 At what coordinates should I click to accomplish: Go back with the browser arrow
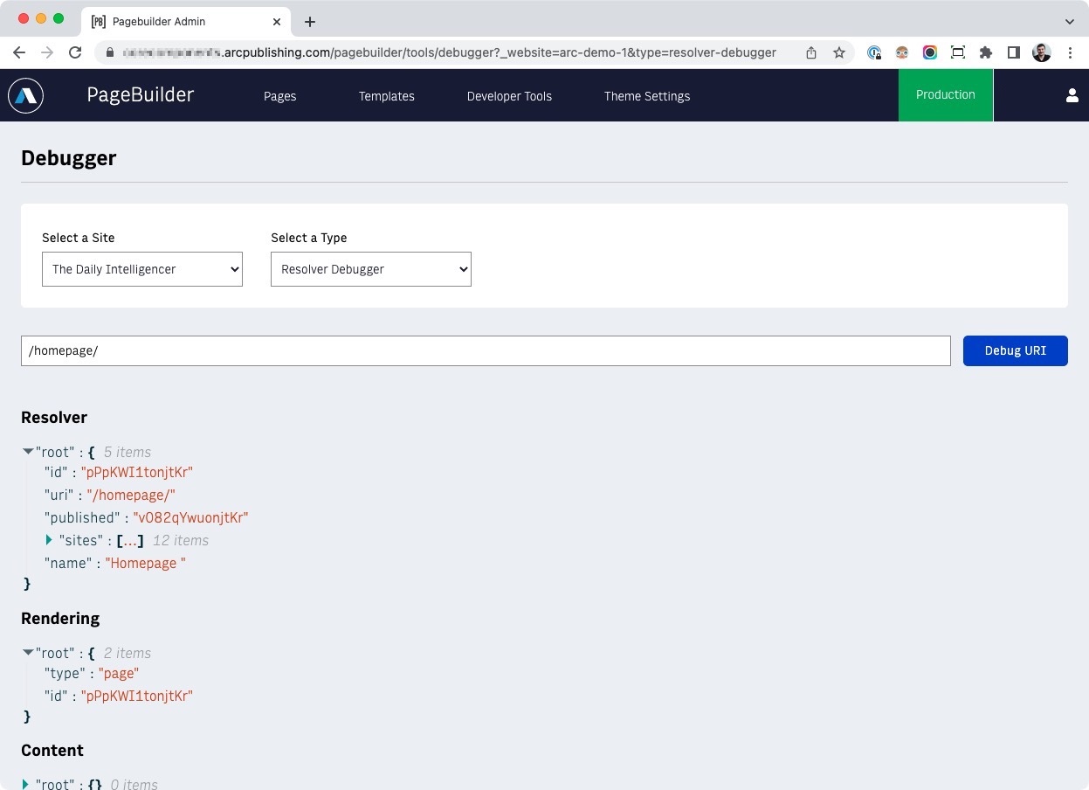pyautogui.click(x=19, y=52)
